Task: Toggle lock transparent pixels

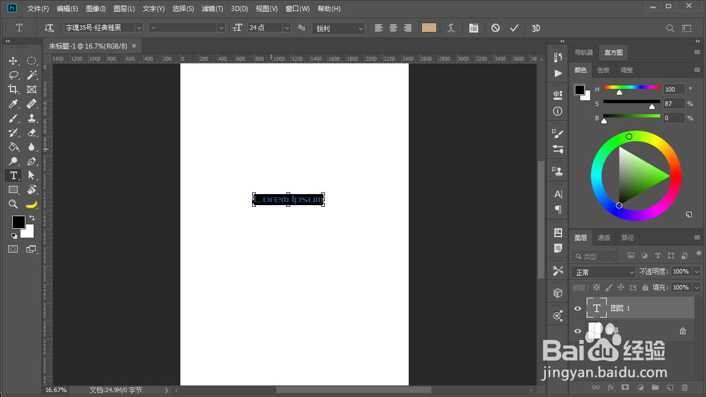Action: [596, 287]
